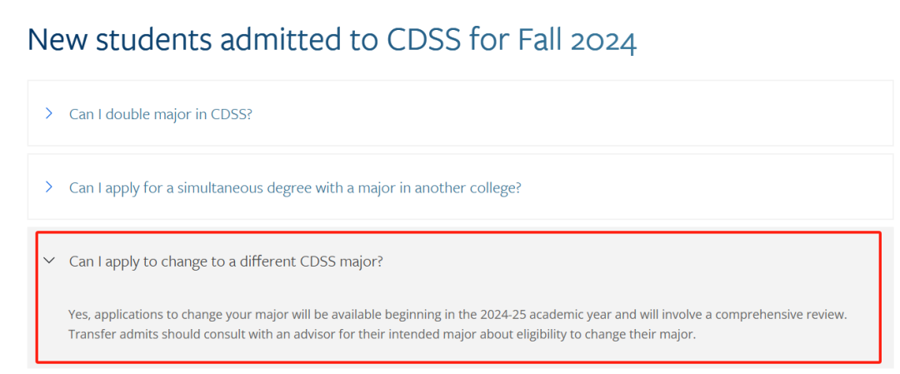This screenshot has height=374, width=900.
Task: Click the "CDSS" word in the page heading
Action: (423, 40)
